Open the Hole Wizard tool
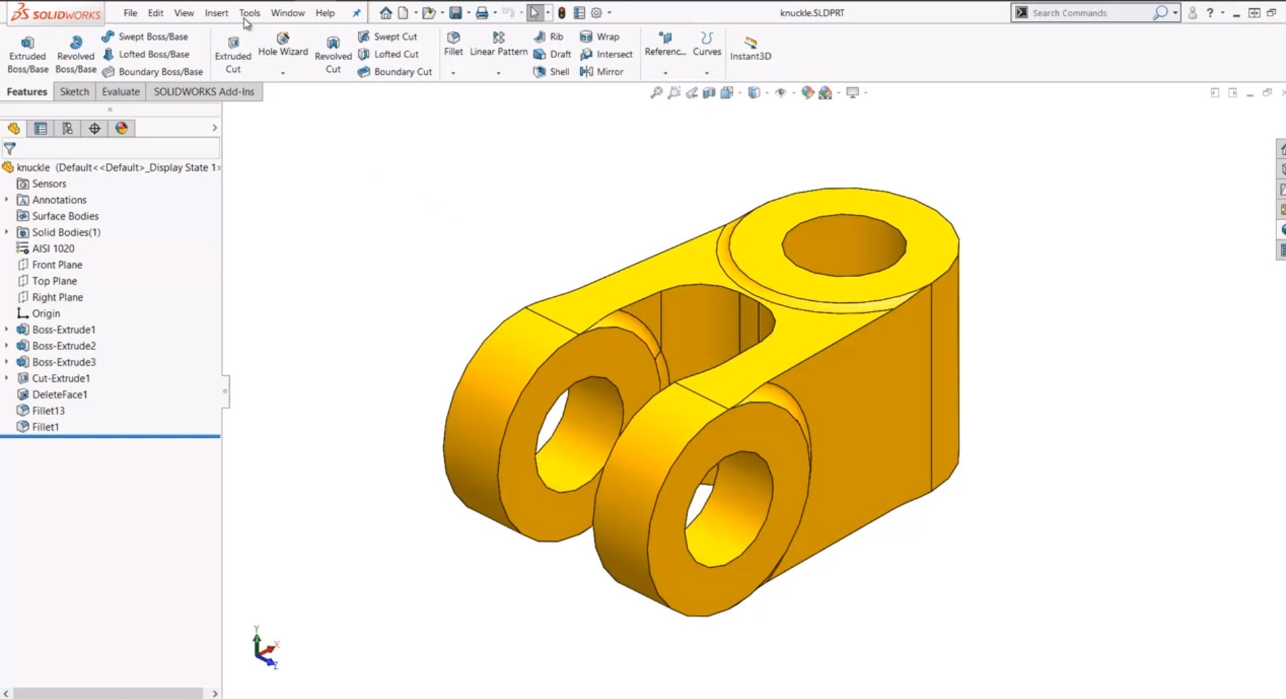 click(283, 45)
